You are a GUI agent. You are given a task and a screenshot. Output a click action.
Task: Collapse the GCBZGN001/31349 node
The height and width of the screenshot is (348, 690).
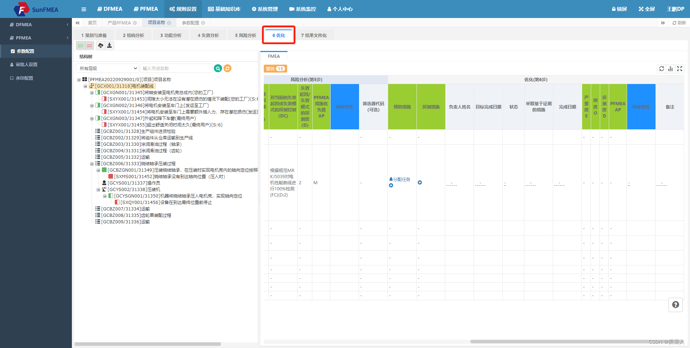[x=98, y=170]
